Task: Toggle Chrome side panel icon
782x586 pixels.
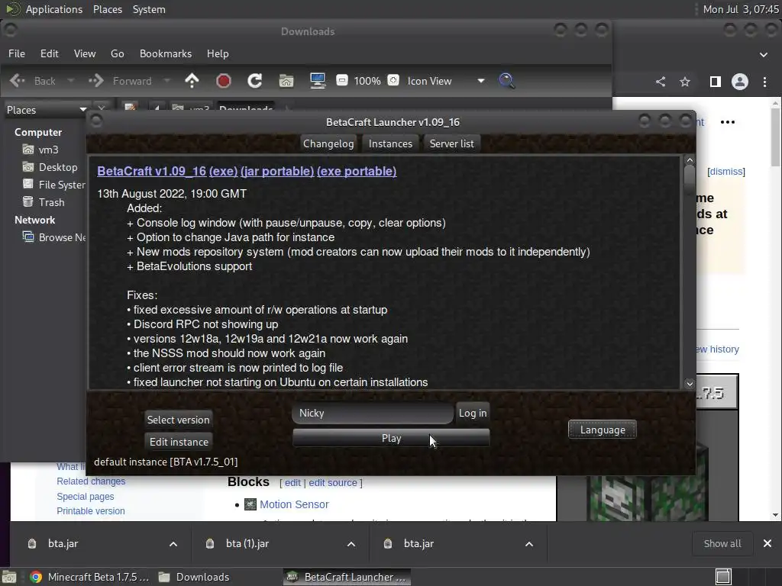Action: point(715,81)
